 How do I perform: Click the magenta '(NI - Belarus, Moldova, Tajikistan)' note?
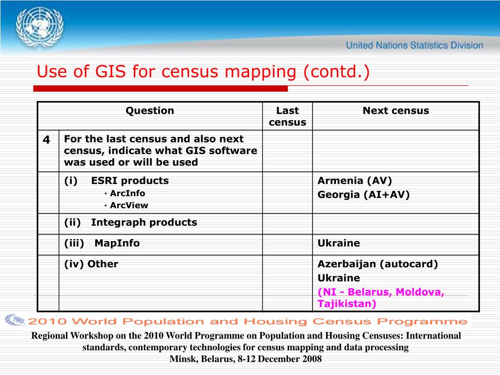coord(381,297)
